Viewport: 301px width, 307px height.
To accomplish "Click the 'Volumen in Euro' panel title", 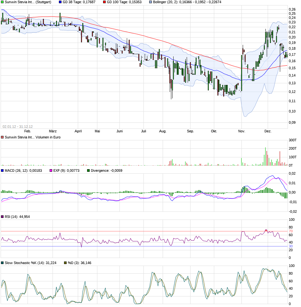I will click(x=48, y=137).
